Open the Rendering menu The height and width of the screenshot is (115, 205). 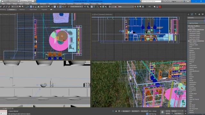[x=62, y=4]
